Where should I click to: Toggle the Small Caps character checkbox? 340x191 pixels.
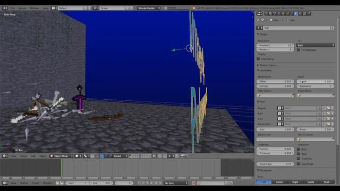coord(299,164)
